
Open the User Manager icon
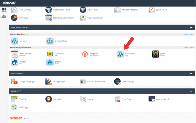pyautogui.click(x=117, y=81)
